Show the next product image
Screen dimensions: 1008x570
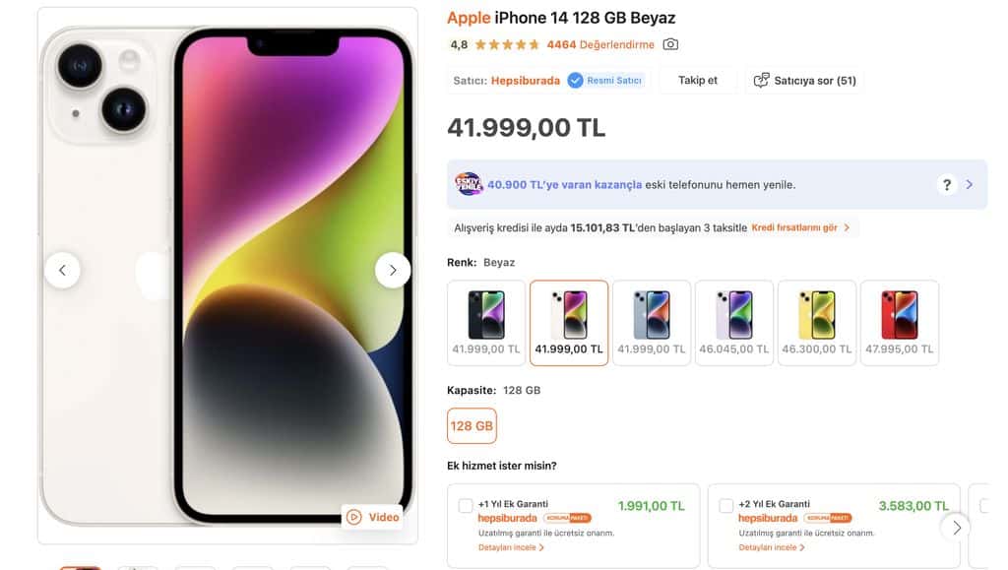pos(393,270)
